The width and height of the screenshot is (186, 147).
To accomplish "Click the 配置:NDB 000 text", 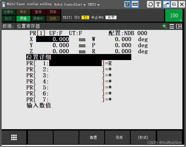I will click(128, 33).
